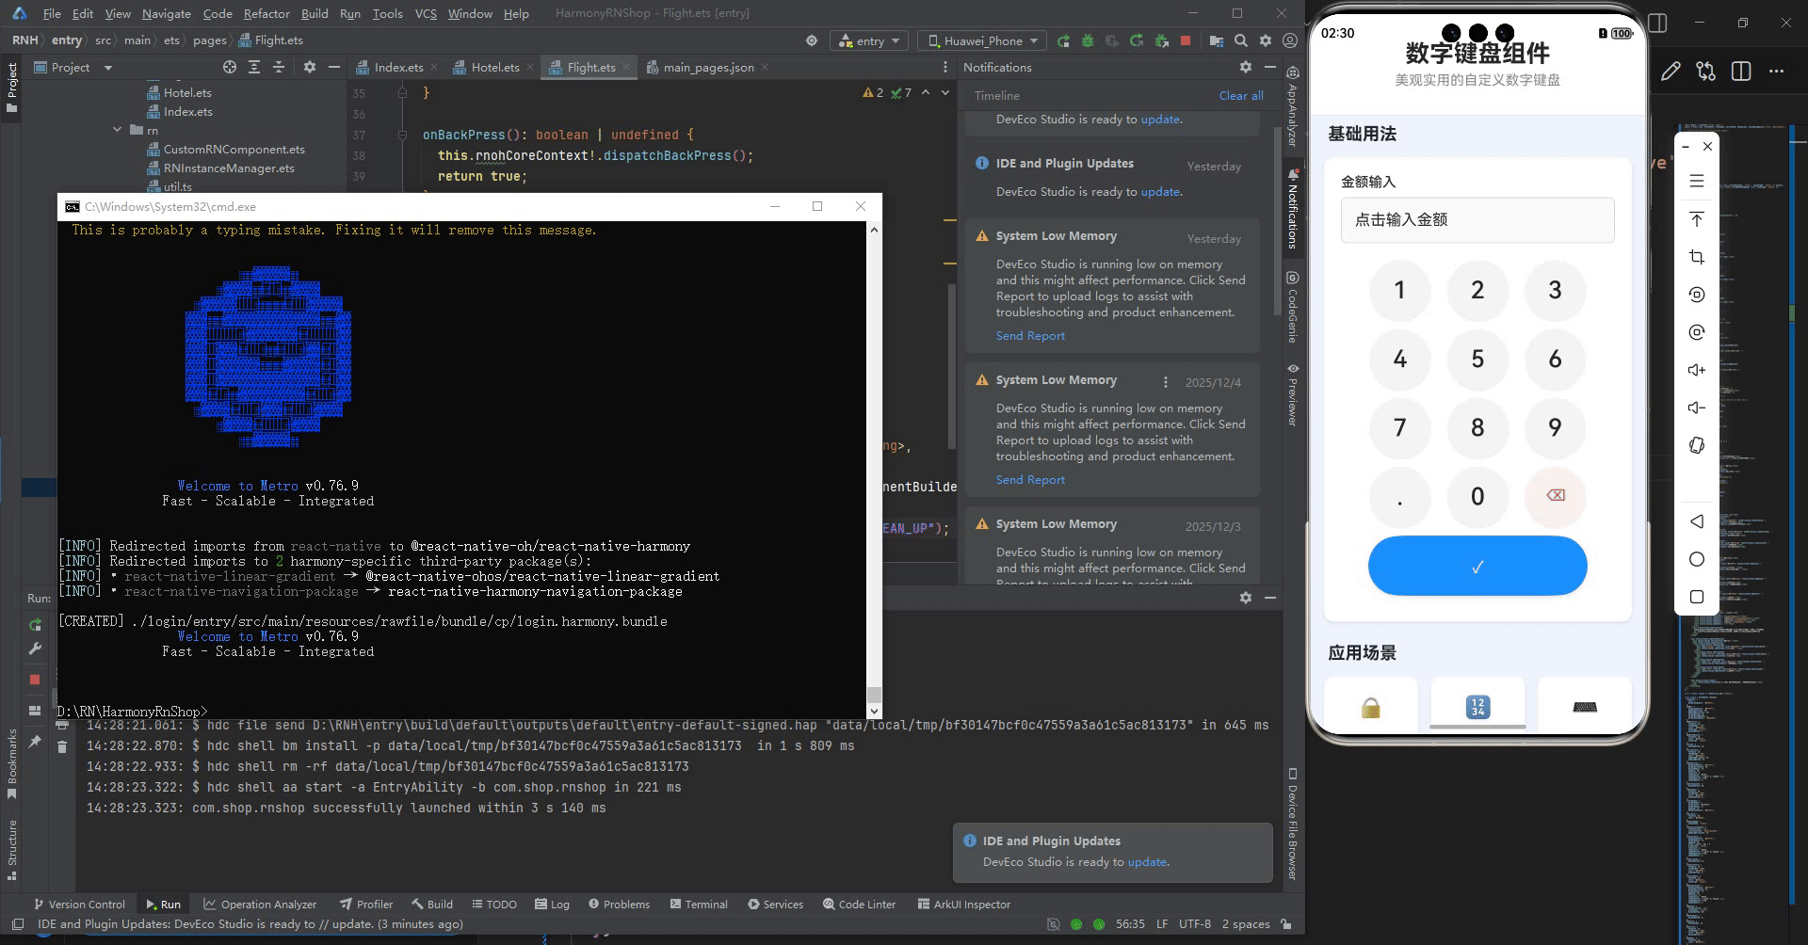Open the Profiler tool window tab
The image size is (1808, 945).
(x=366, y=905)
